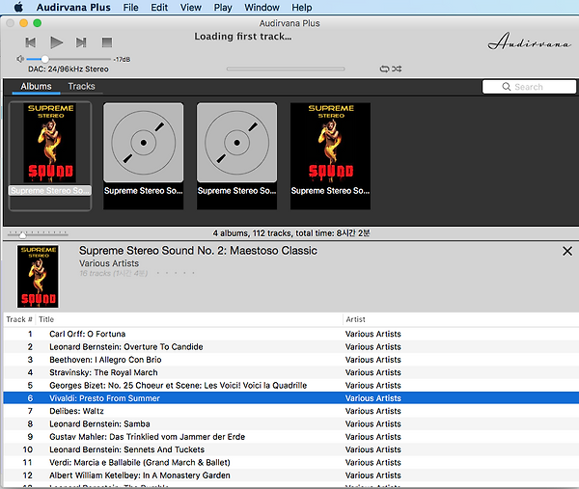Open the Play menu
The height and width of the screenshot is (489, 579).
pyautogui.click(x=223, y=8)
